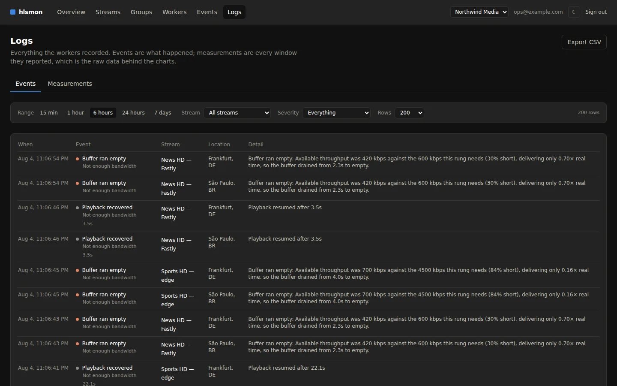This screenshot has width=617, height=386.
Task: Click the 200 rows count label
Action: click(589, 112)
